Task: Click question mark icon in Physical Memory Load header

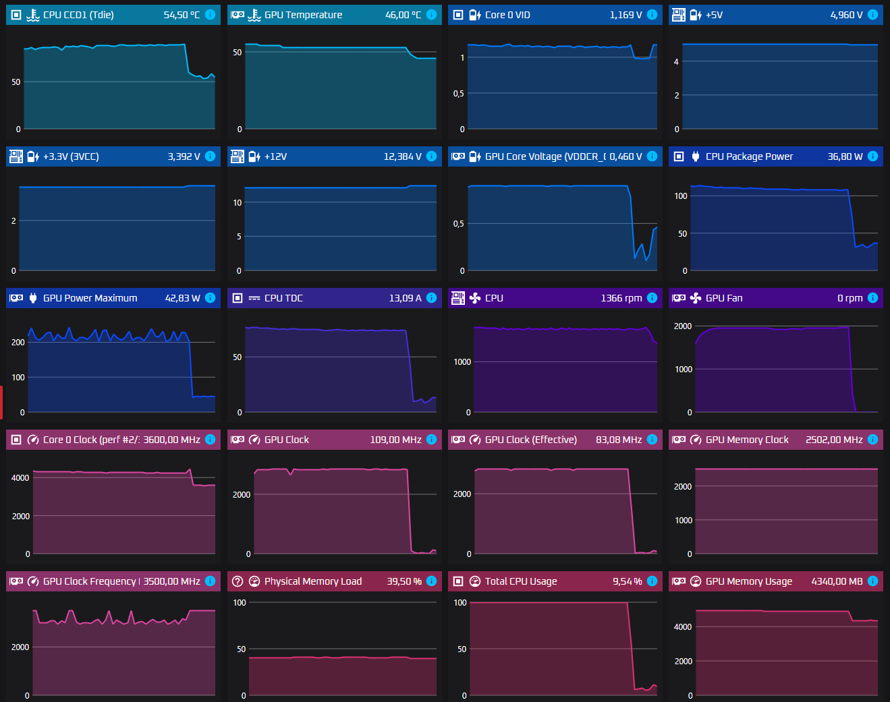Action: pos(238,581)
